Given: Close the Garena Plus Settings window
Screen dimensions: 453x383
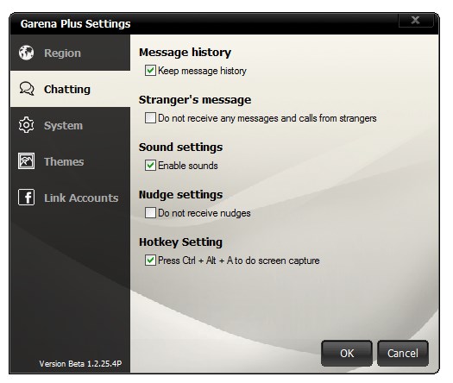Looking at the screenshot, I should point(415,20).
